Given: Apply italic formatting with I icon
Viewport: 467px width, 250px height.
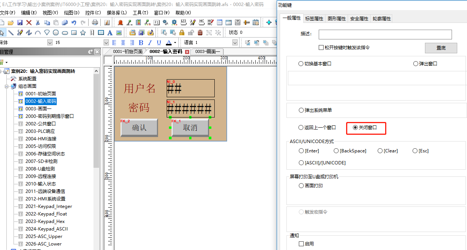Looking at the screenshot, I should point(150,42).
